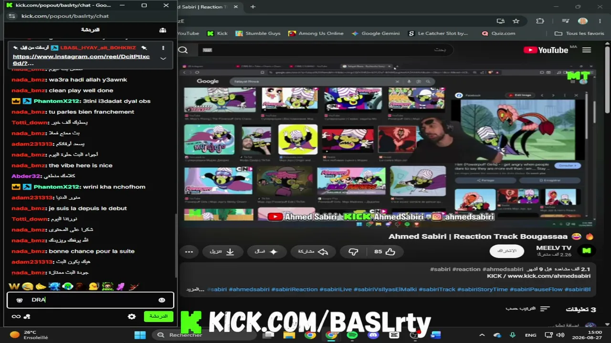The image size is (611, 343).
Task: Pick the yellow duck emote
Action: [x=94, y=286]
